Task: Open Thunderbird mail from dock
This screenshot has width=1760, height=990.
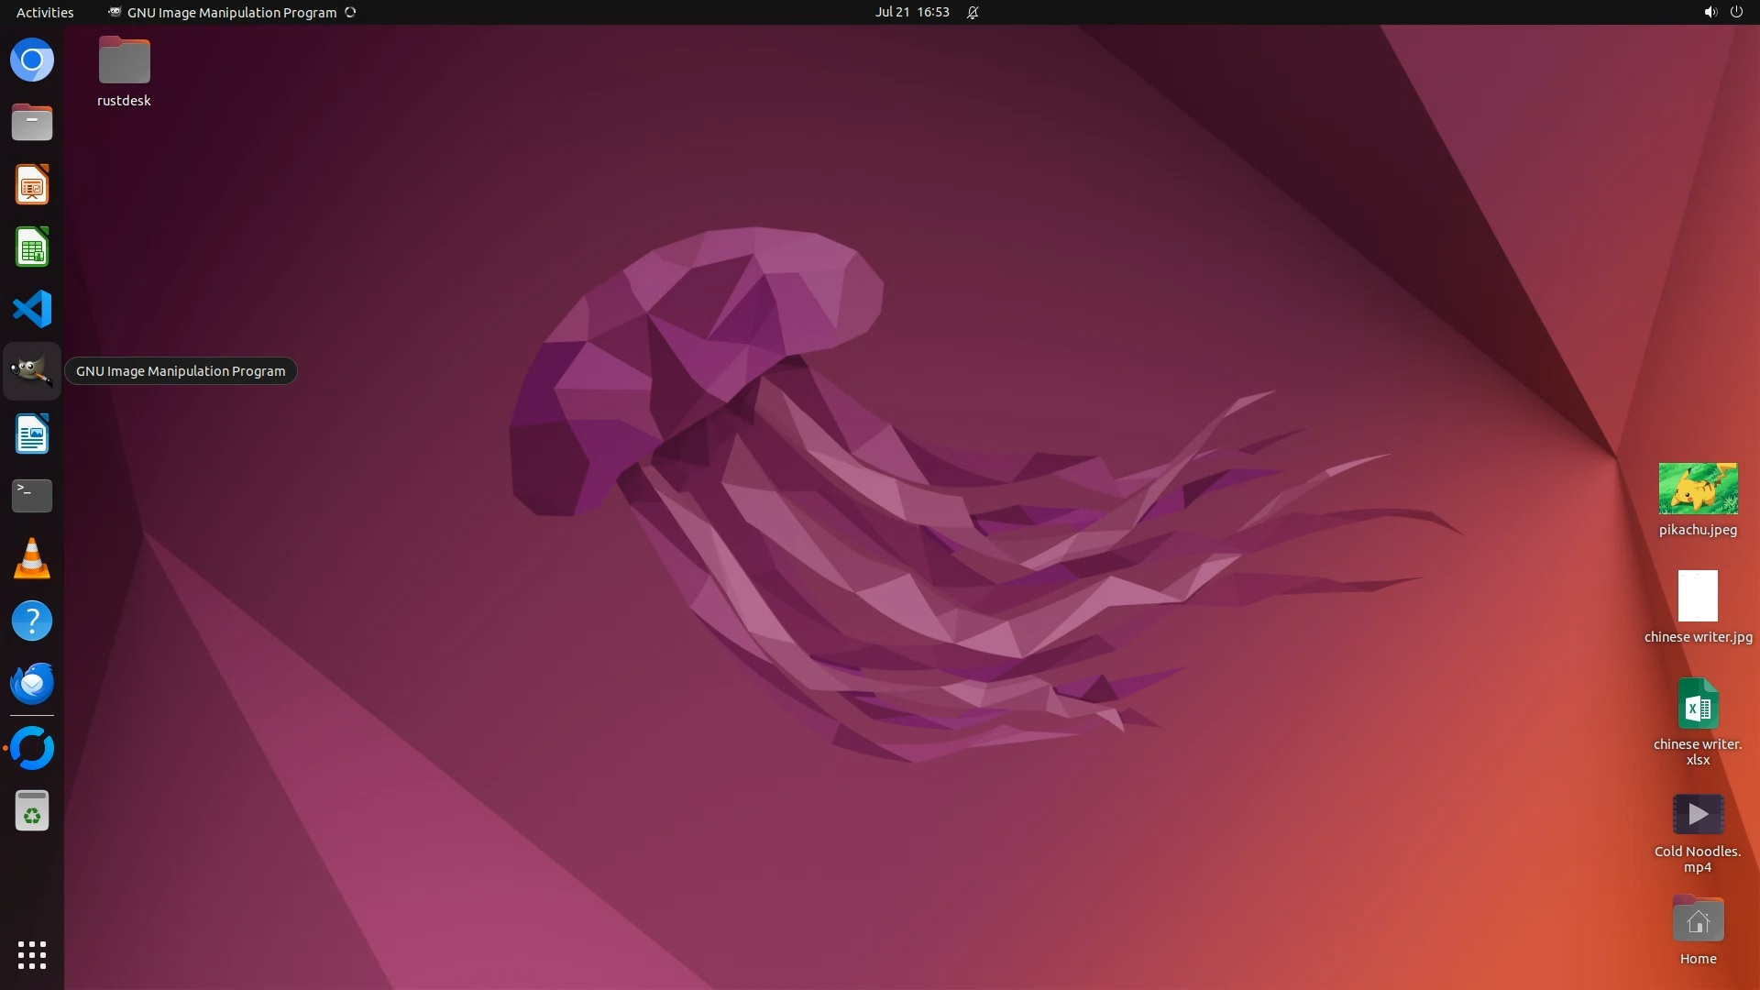Action: 32,683
